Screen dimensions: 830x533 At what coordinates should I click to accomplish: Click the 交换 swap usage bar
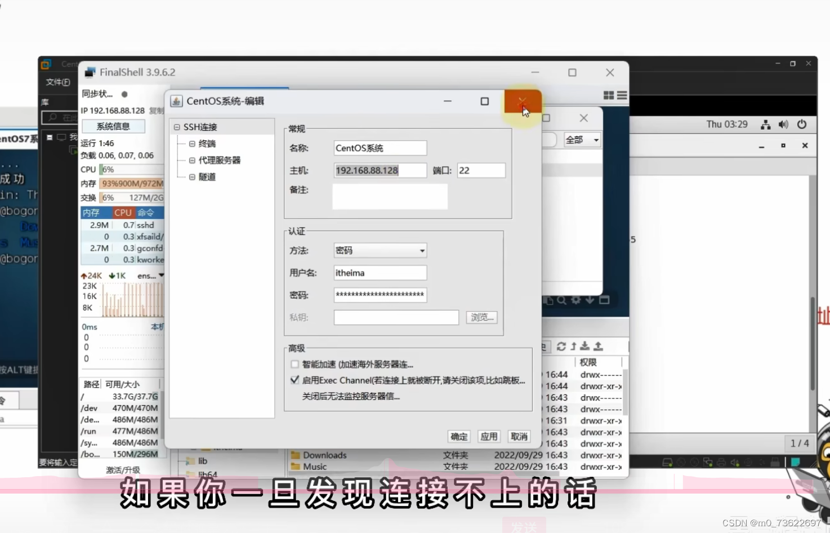[x=132, y=198]
